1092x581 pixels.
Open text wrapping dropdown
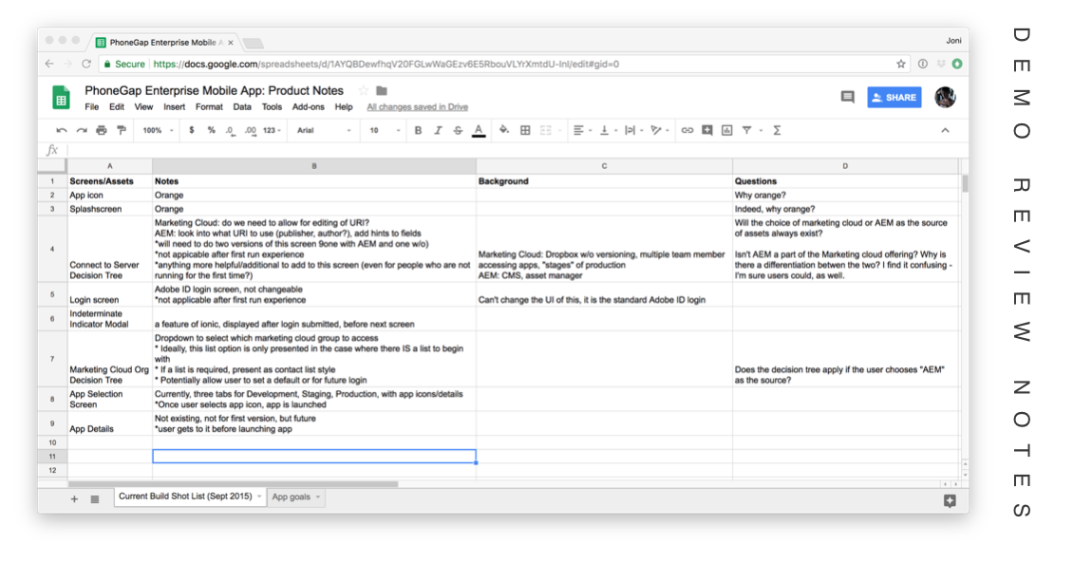633,130
